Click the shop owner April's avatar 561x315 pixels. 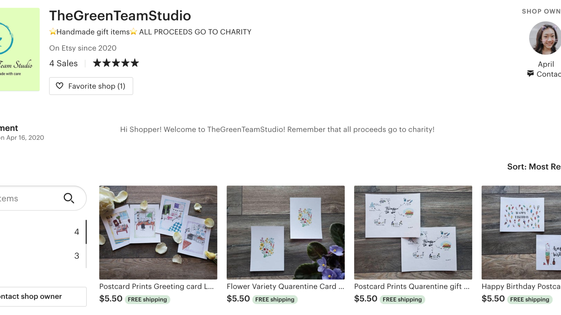pos(545,38)
